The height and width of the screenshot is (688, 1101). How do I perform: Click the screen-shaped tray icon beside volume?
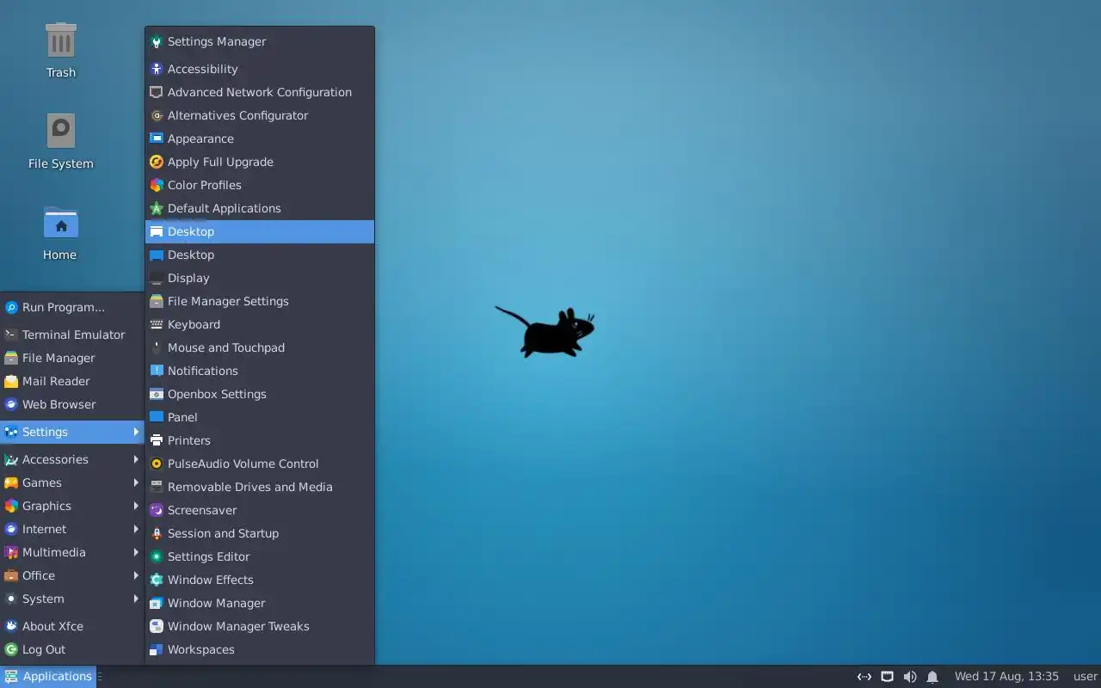pos(887,677)
